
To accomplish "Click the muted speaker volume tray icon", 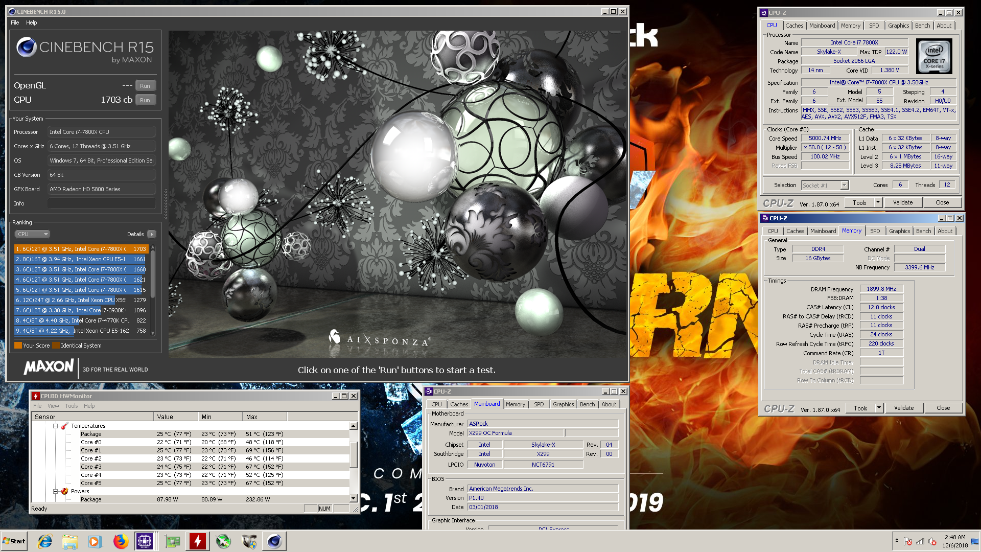I will (x=932, y=542).
